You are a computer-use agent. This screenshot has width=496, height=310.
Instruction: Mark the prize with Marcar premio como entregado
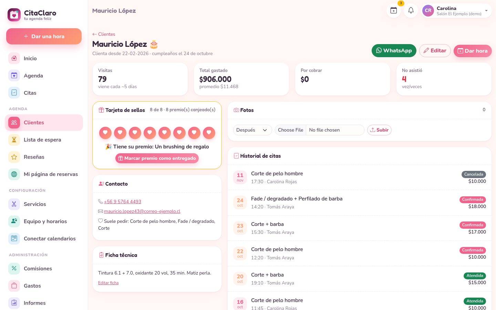[x=157, y=158]
